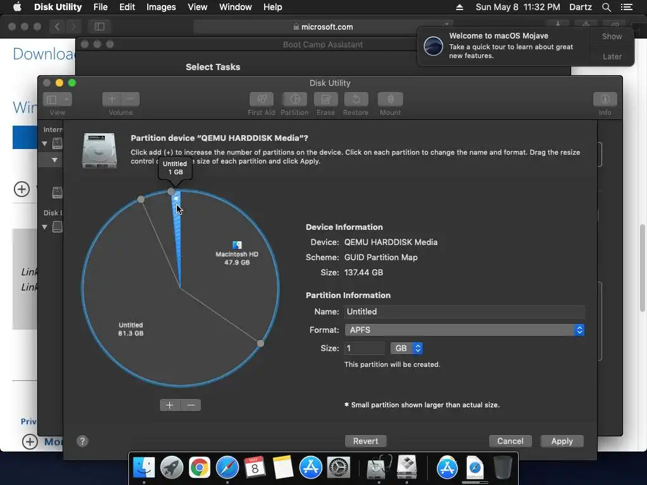Open the Disk Utility app menu
The width and height of the screenshot is (647, 485).
coord(57,7)
